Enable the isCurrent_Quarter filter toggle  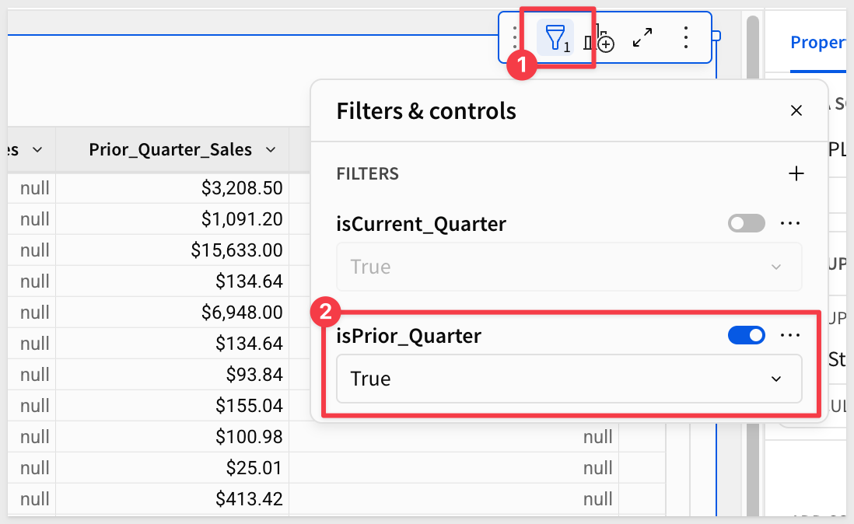(x=746, y=224)
